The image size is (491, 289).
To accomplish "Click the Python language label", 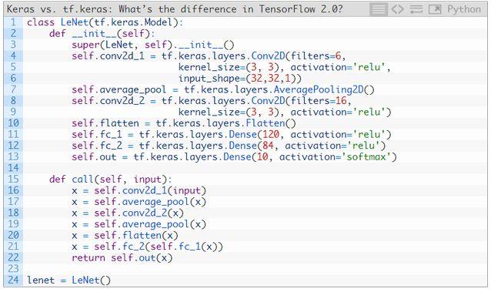I will pyautogui.click(x=464, y=9).
